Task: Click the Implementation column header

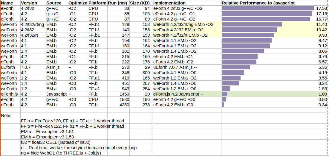Action: (x=169, y=3)
